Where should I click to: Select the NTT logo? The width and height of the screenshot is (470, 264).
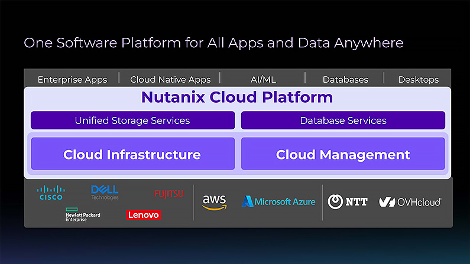pos(348,202)
